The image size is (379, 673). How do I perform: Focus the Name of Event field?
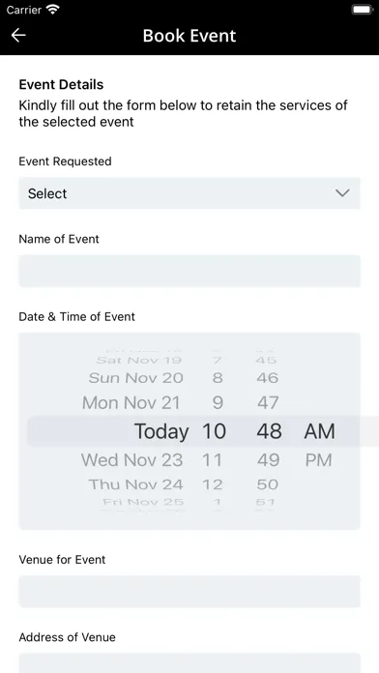[189, 271]
